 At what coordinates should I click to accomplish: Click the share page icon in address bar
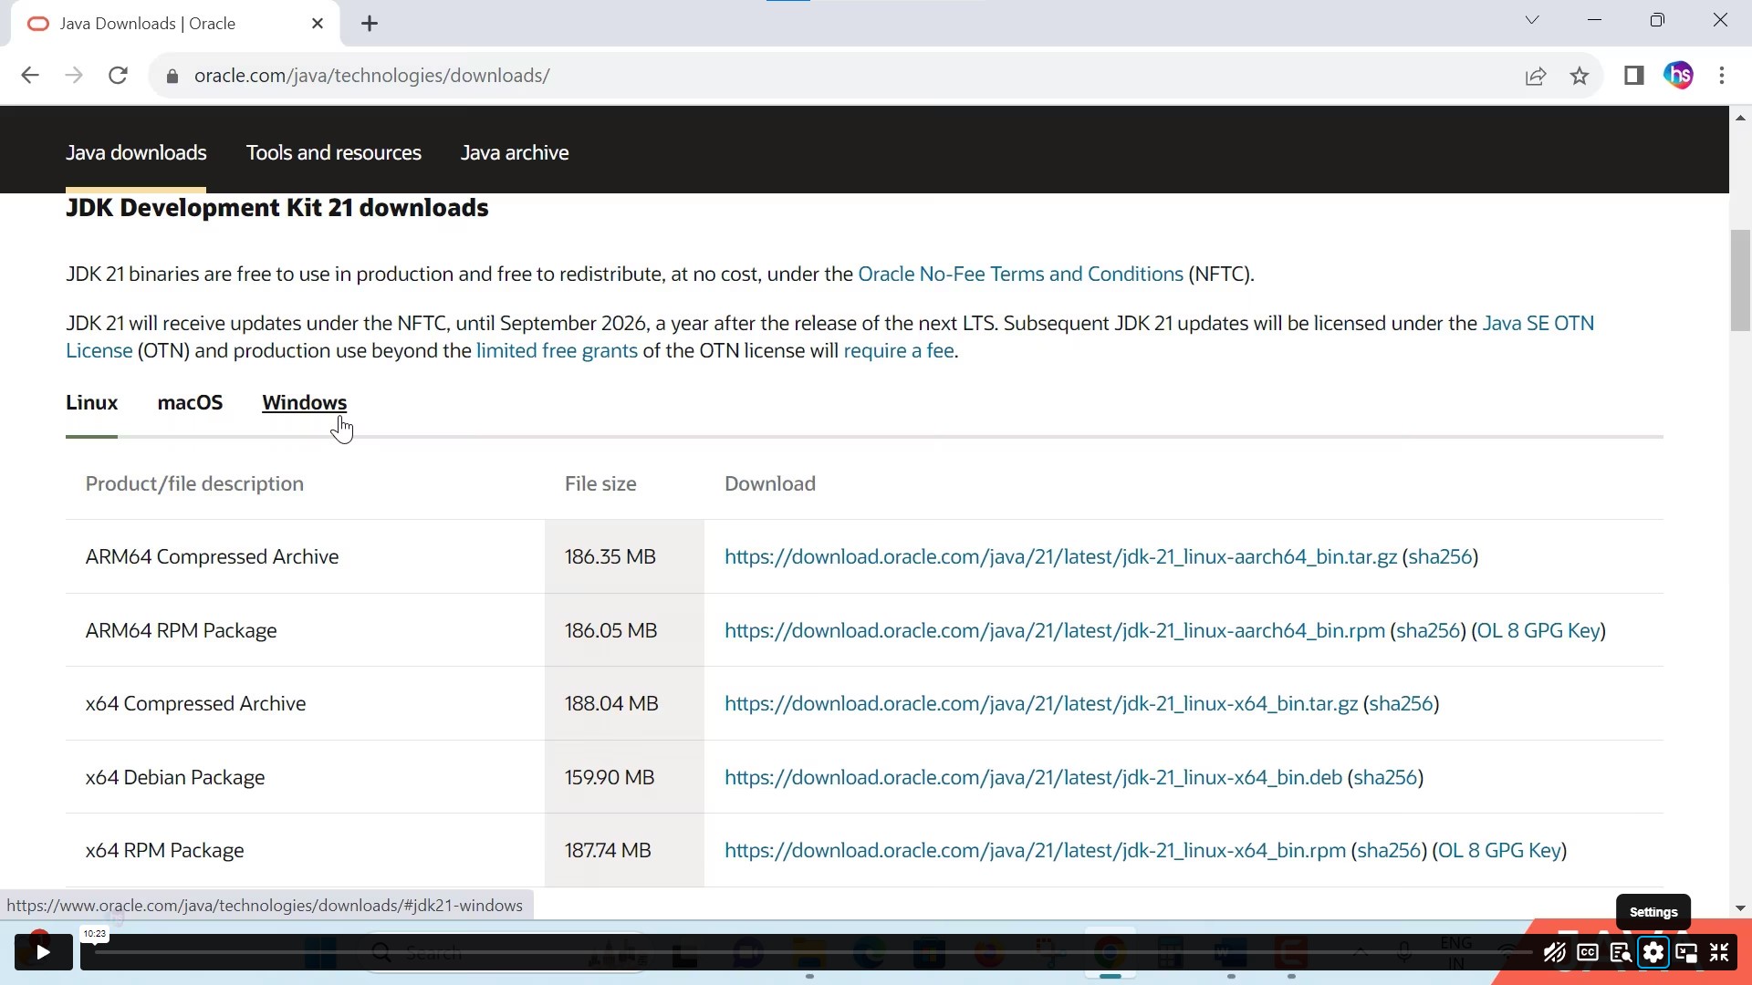point(1537,76)
